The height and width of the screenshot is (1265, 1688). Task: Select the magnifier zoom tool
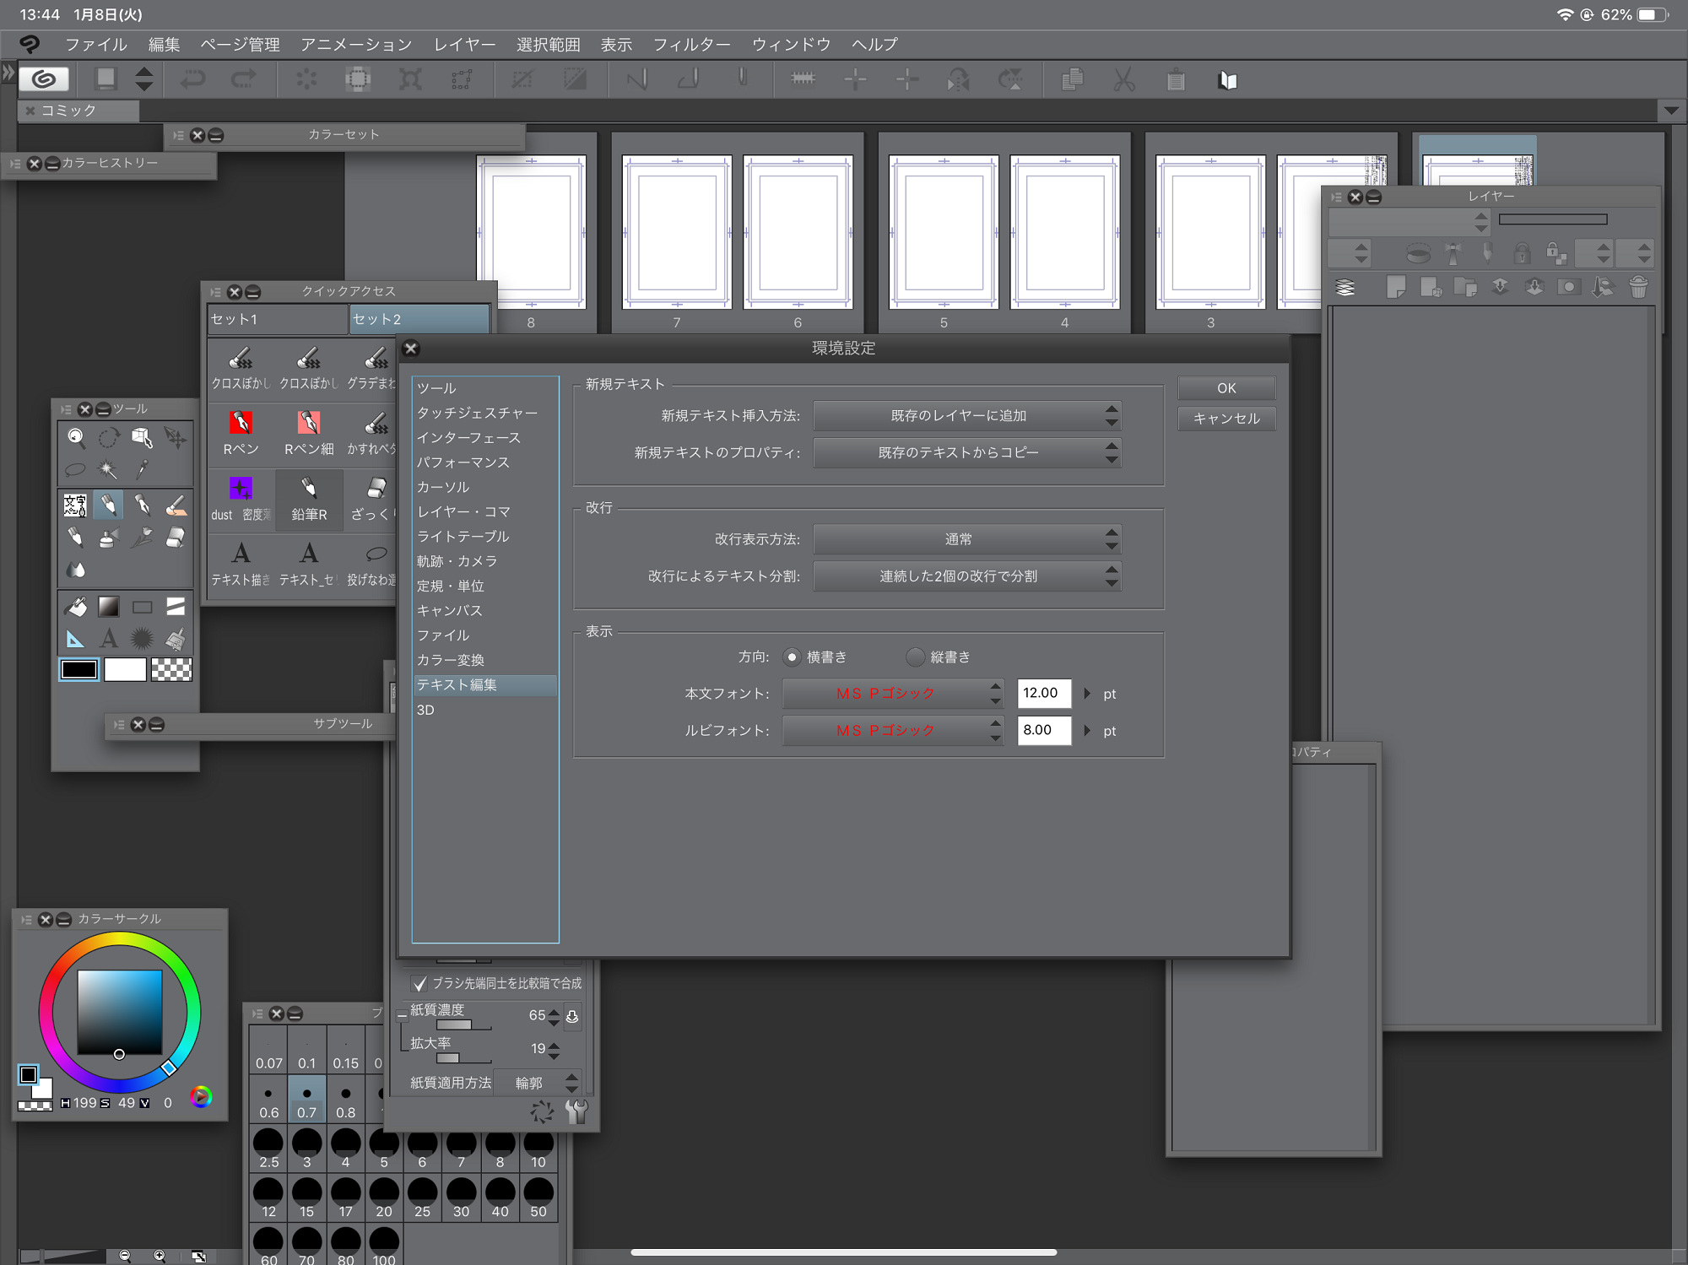point(76,437)
